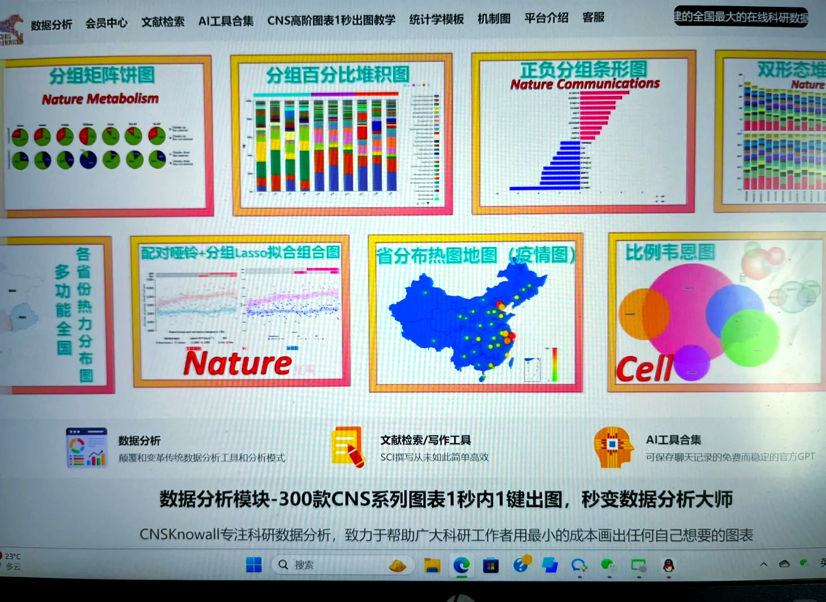The width and height of the screenshot is (826, 602).
Task: Switch to Microsoft Edge in the taskbar
Action: [461, 565]
